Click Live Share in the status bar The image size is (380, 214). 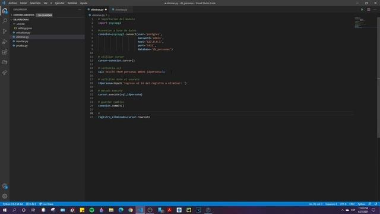tap(46, 204)
